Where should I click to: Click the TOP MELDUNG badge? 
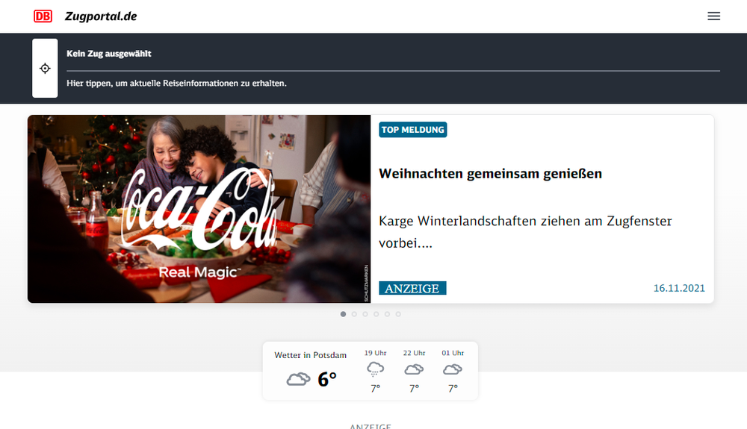412,130
